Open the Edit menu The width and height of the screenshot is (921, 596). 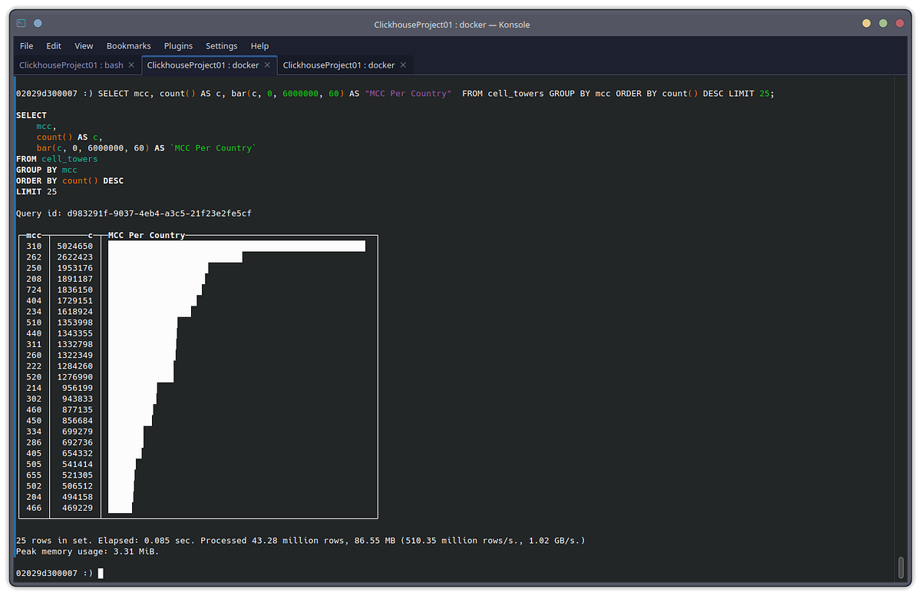pyautogui.click(x=53, y=45)
